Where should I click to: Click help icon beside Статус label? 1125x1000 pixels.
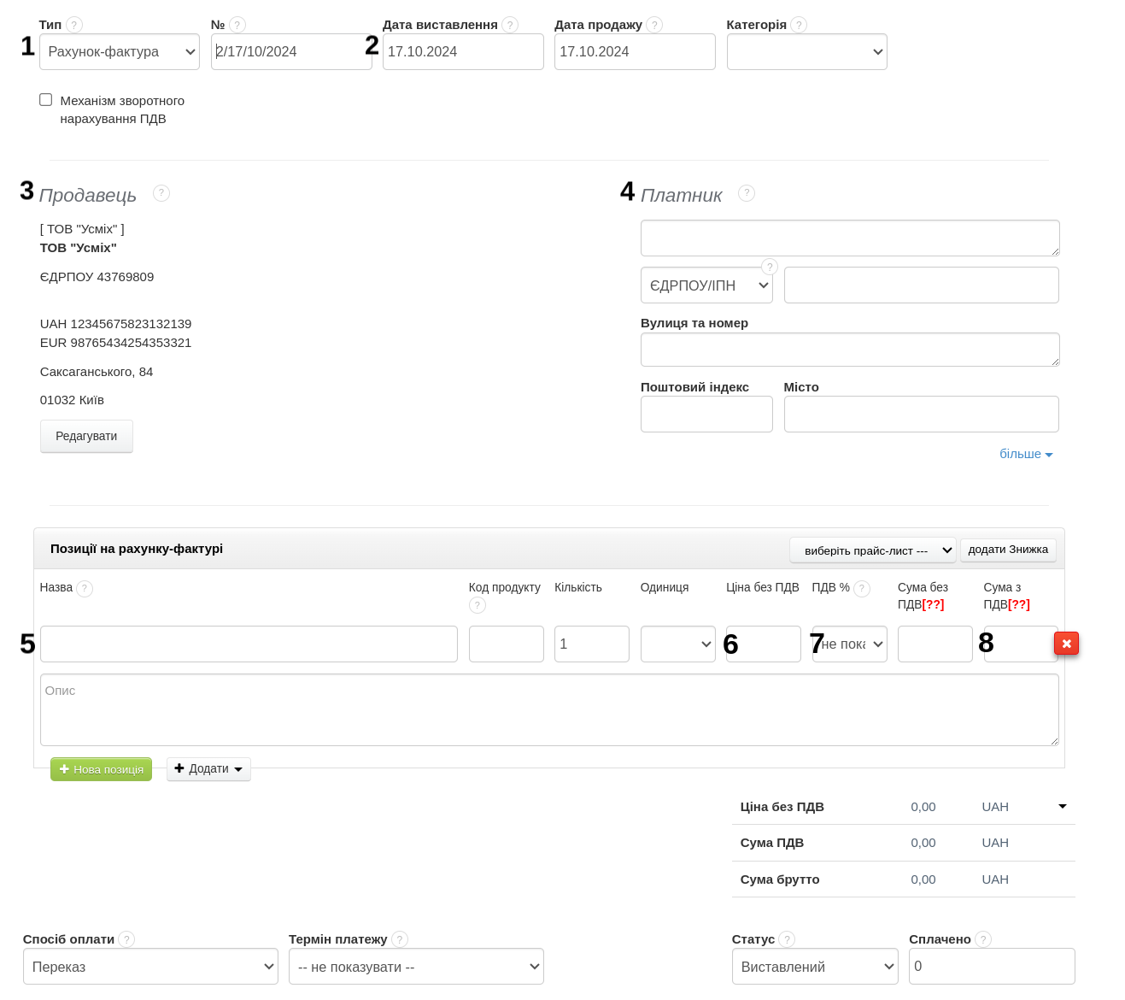pos(787,939)
